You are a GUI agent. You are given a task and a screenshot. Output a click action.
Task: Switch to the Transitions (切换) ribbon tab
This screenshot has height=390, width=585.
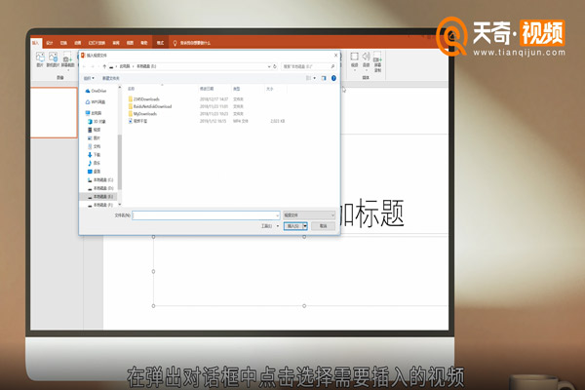point(63,43)
